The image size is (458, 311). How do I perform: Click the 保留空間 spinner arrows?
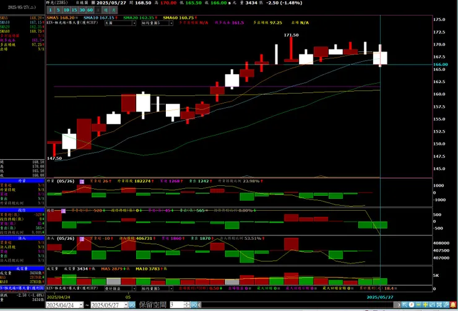188,305
